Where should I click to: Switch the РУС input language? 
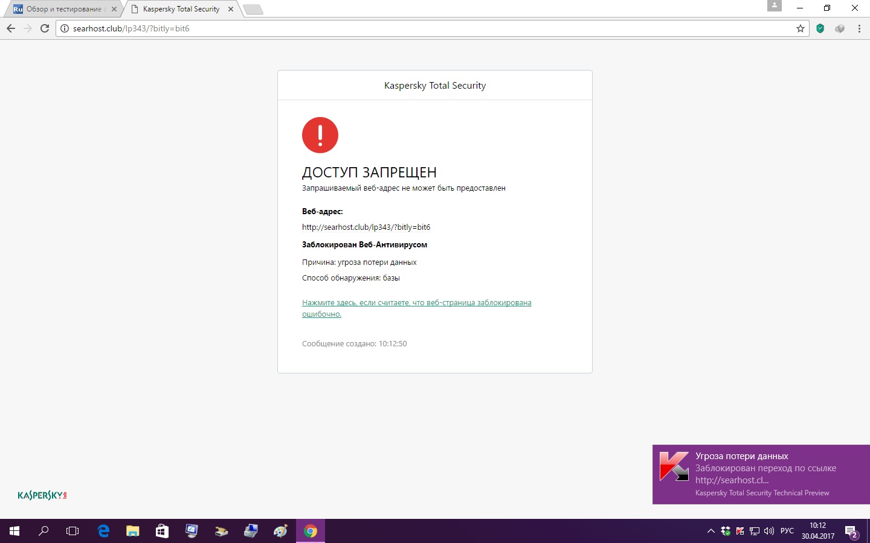(787, 531)
